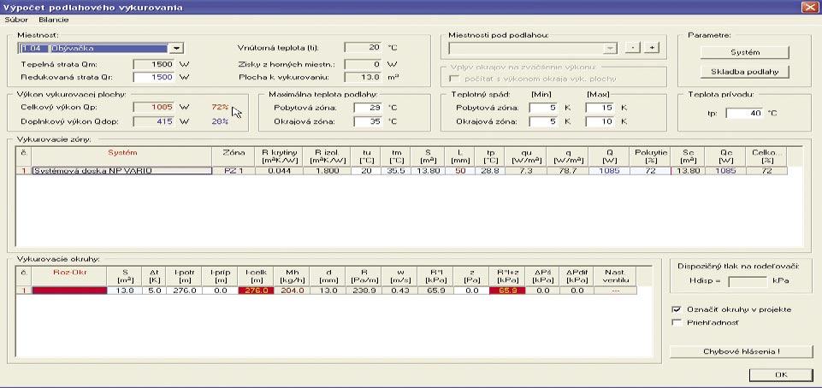The height and width of the screenshot is (388, 822).
Task: Open Chybové hlásenia error messages
Action: [x=742, y=351]
